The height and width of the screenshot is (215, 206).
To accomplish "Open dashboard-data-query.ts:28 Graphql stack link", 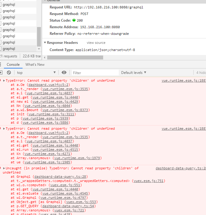I will pyautogui.click(x=60, y=177).
